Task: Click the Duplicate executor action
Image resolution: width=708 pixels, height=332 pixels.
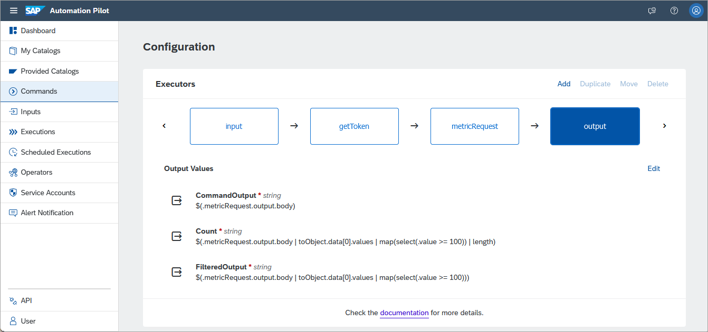Action: click(x=595, y=84)
